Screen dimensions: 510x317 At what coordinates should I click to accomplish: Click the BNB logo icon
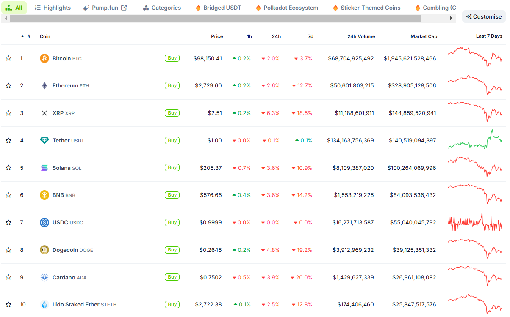click(44, 195)
